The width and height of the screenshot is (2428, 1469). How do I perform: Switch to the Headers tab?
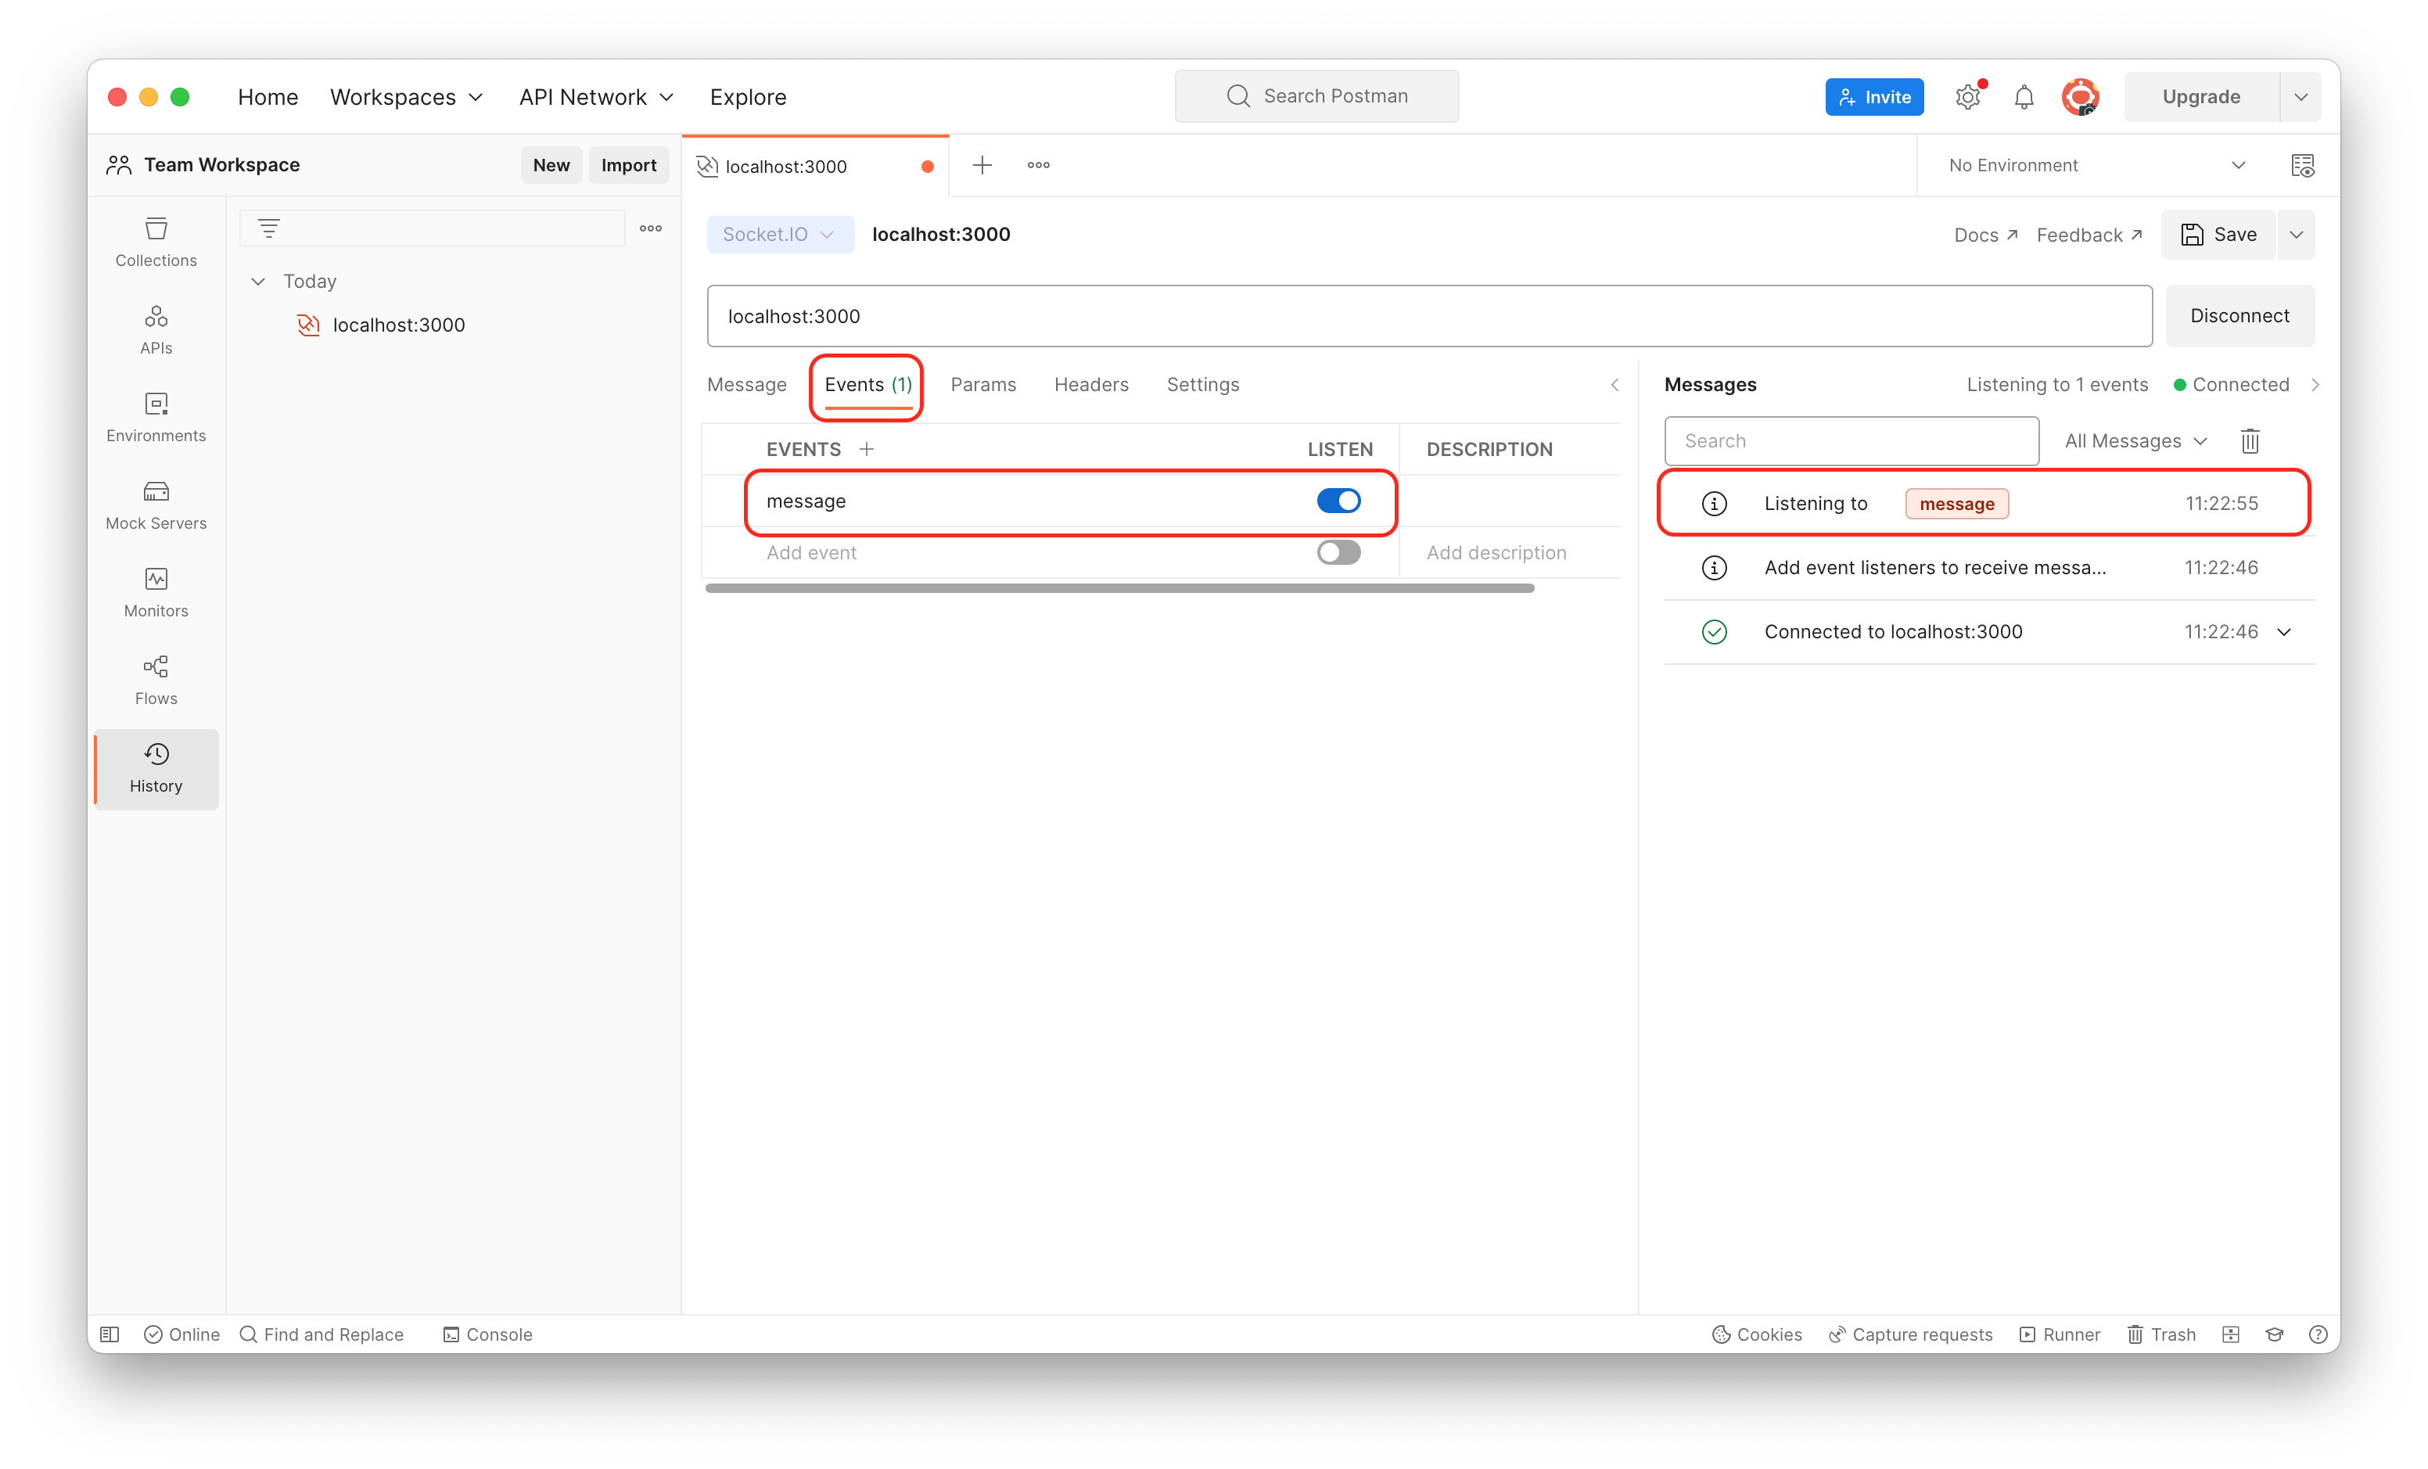coord(1091,385)
